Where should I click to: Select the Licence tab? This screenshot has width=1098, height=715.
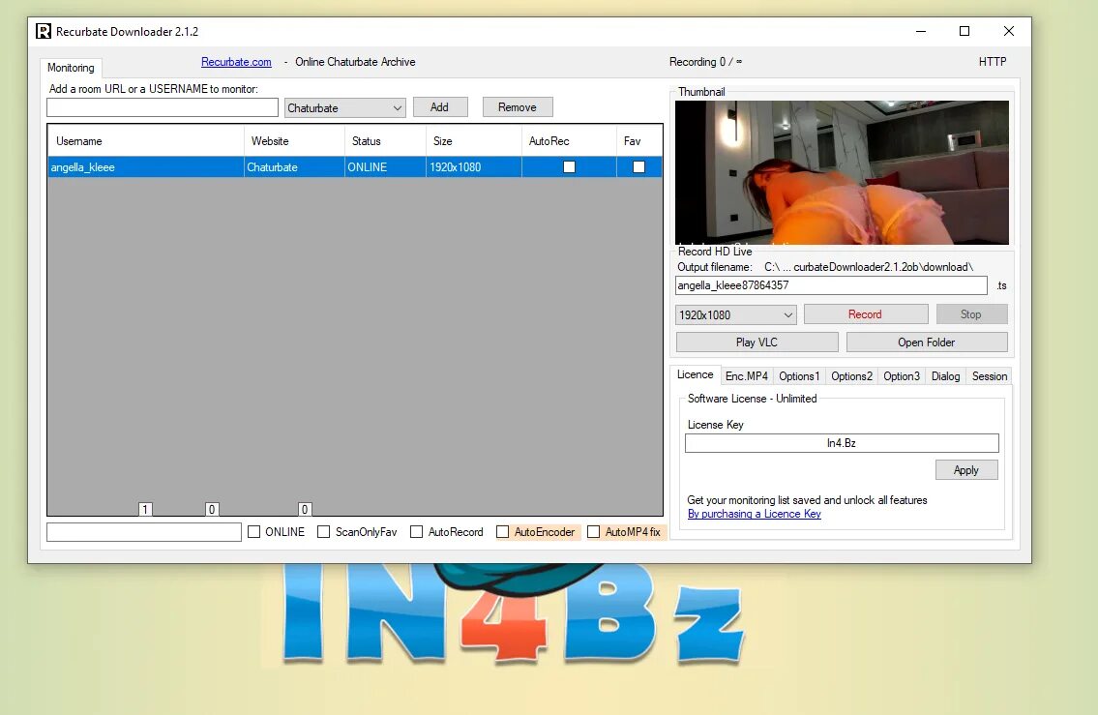point(695,374)
